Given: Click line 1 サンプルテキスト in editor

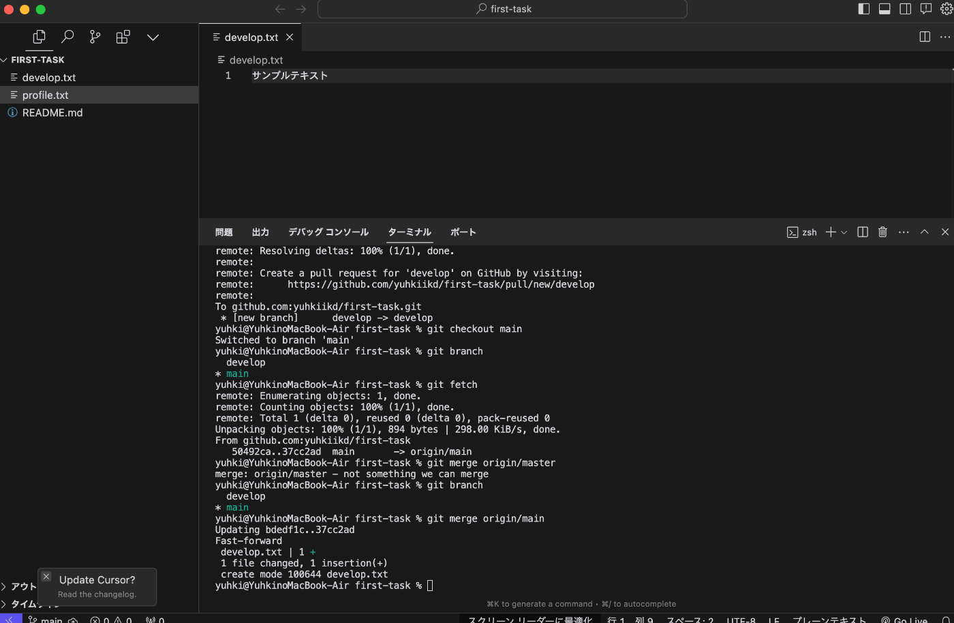Looking at the screenshot, I should (290, 76).
